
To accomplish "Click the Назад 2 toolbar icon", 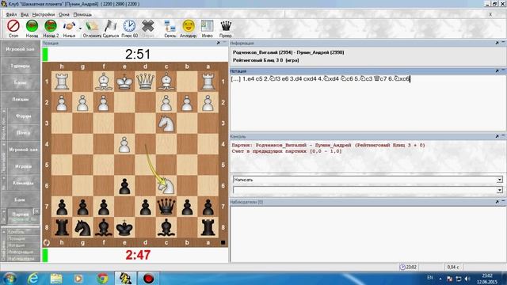I will pyautogui.click(x=51, y=26).
